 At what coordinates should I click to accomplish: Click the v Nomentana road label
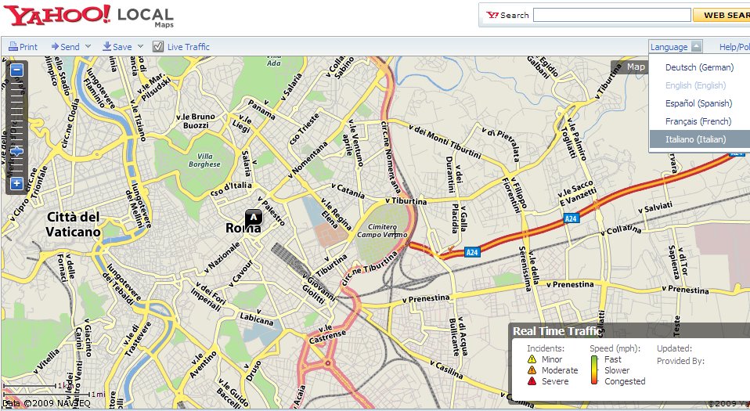(308, 160)
